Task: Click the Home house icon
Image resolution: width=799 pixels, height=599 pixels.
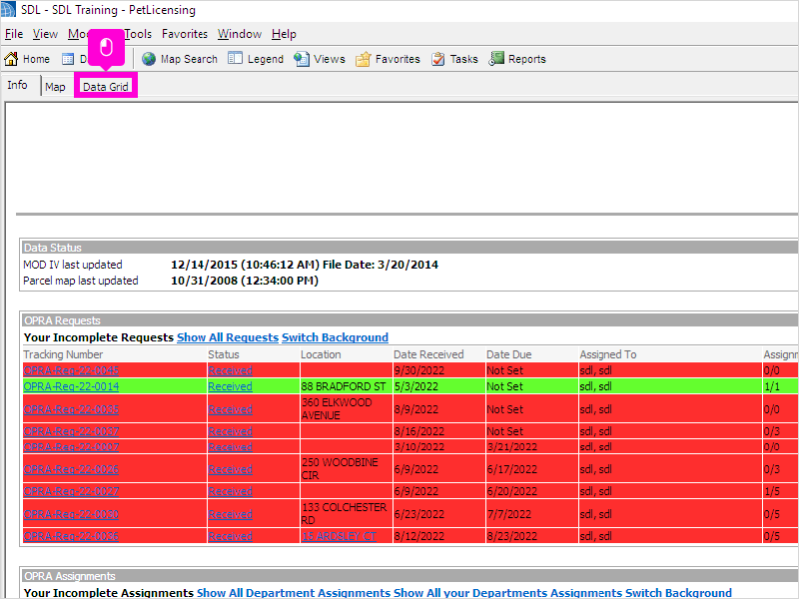Action: tap(11, 59)
